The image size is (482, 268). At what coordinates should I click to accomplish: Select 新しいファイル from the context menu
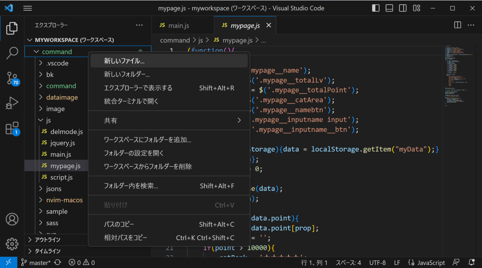coord(124,61)
